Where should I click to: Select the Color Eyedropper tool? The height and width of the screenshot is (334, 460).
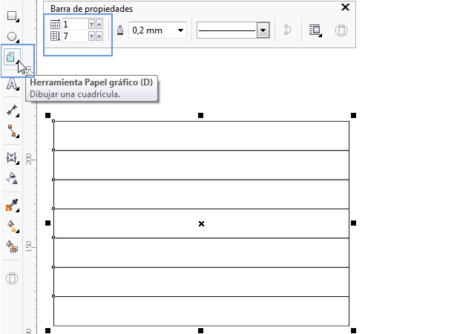[x=12, y=205]
